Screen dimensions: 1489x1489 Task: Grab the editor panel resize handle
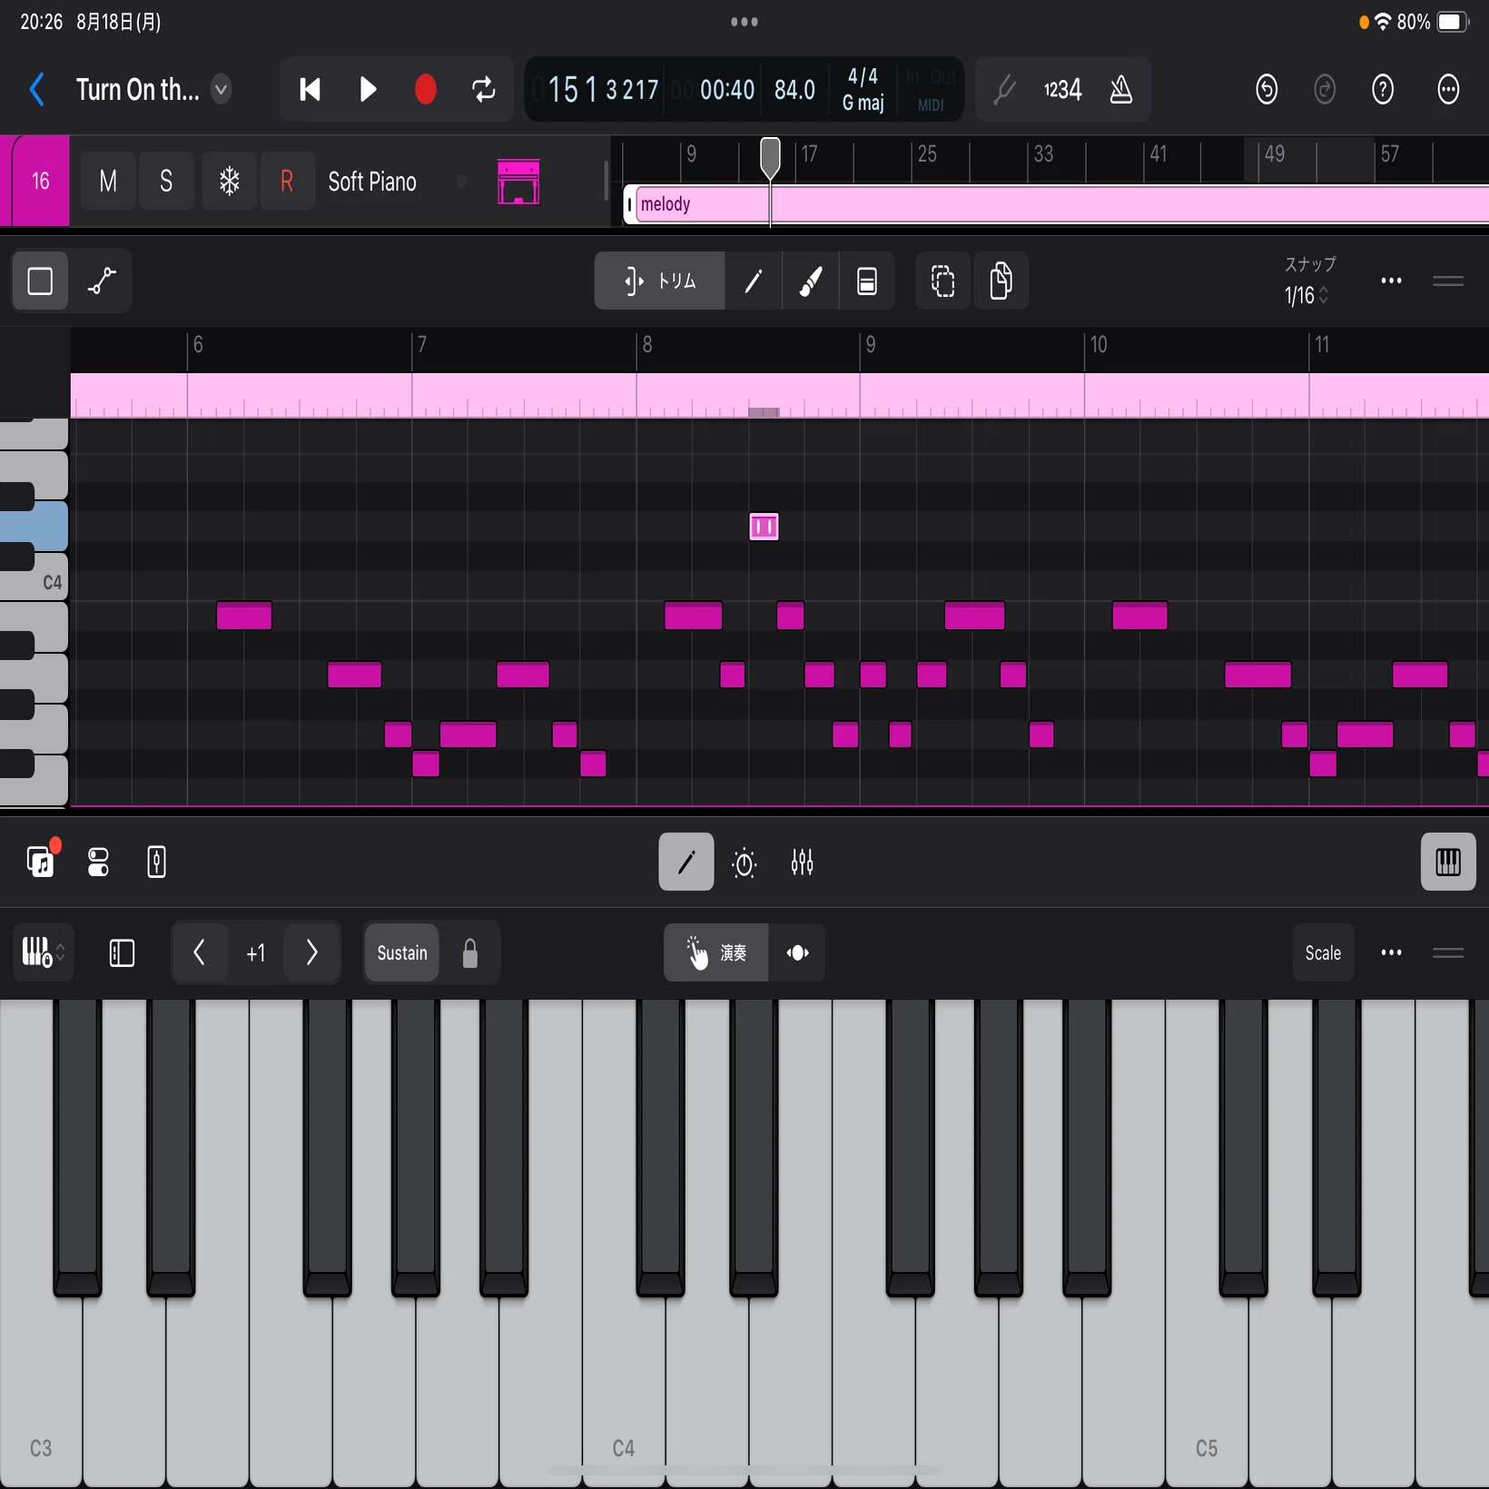pos(1448,281)
